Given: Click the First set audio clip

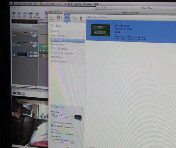Looking at the screenshot, I should tap(43, 50).
